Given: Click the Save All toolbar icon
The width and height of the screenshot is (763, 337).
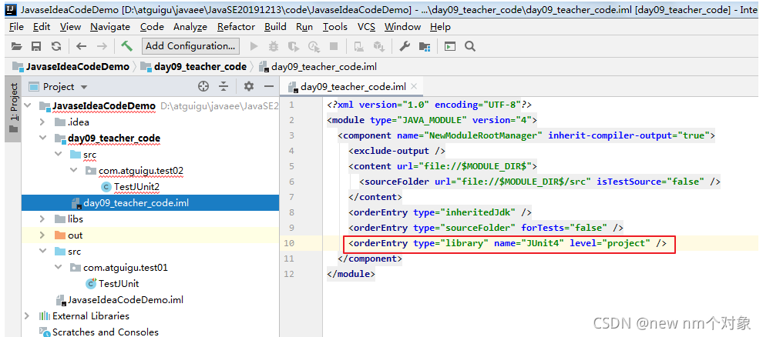Looking at the screenshot, I should [36, 46].
